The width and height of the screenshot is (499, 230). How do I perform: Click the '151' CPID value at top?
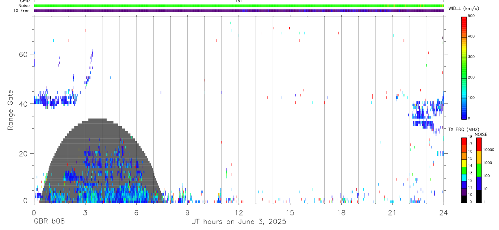[x=239, y=1]
